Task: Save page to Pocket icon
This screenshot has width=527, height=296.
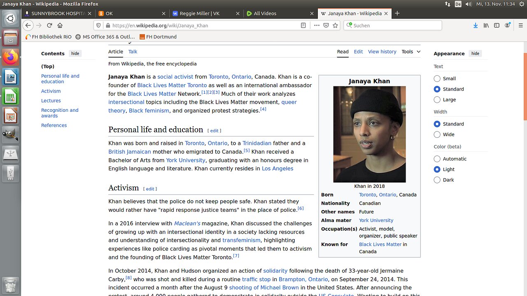Action: (326, 25)
